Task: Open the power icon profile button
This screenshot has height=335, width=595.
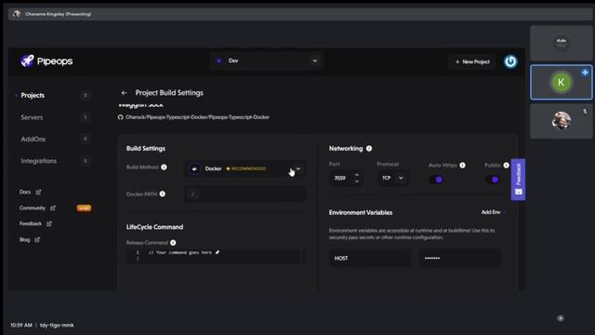Action: click(x=510, y=61)
